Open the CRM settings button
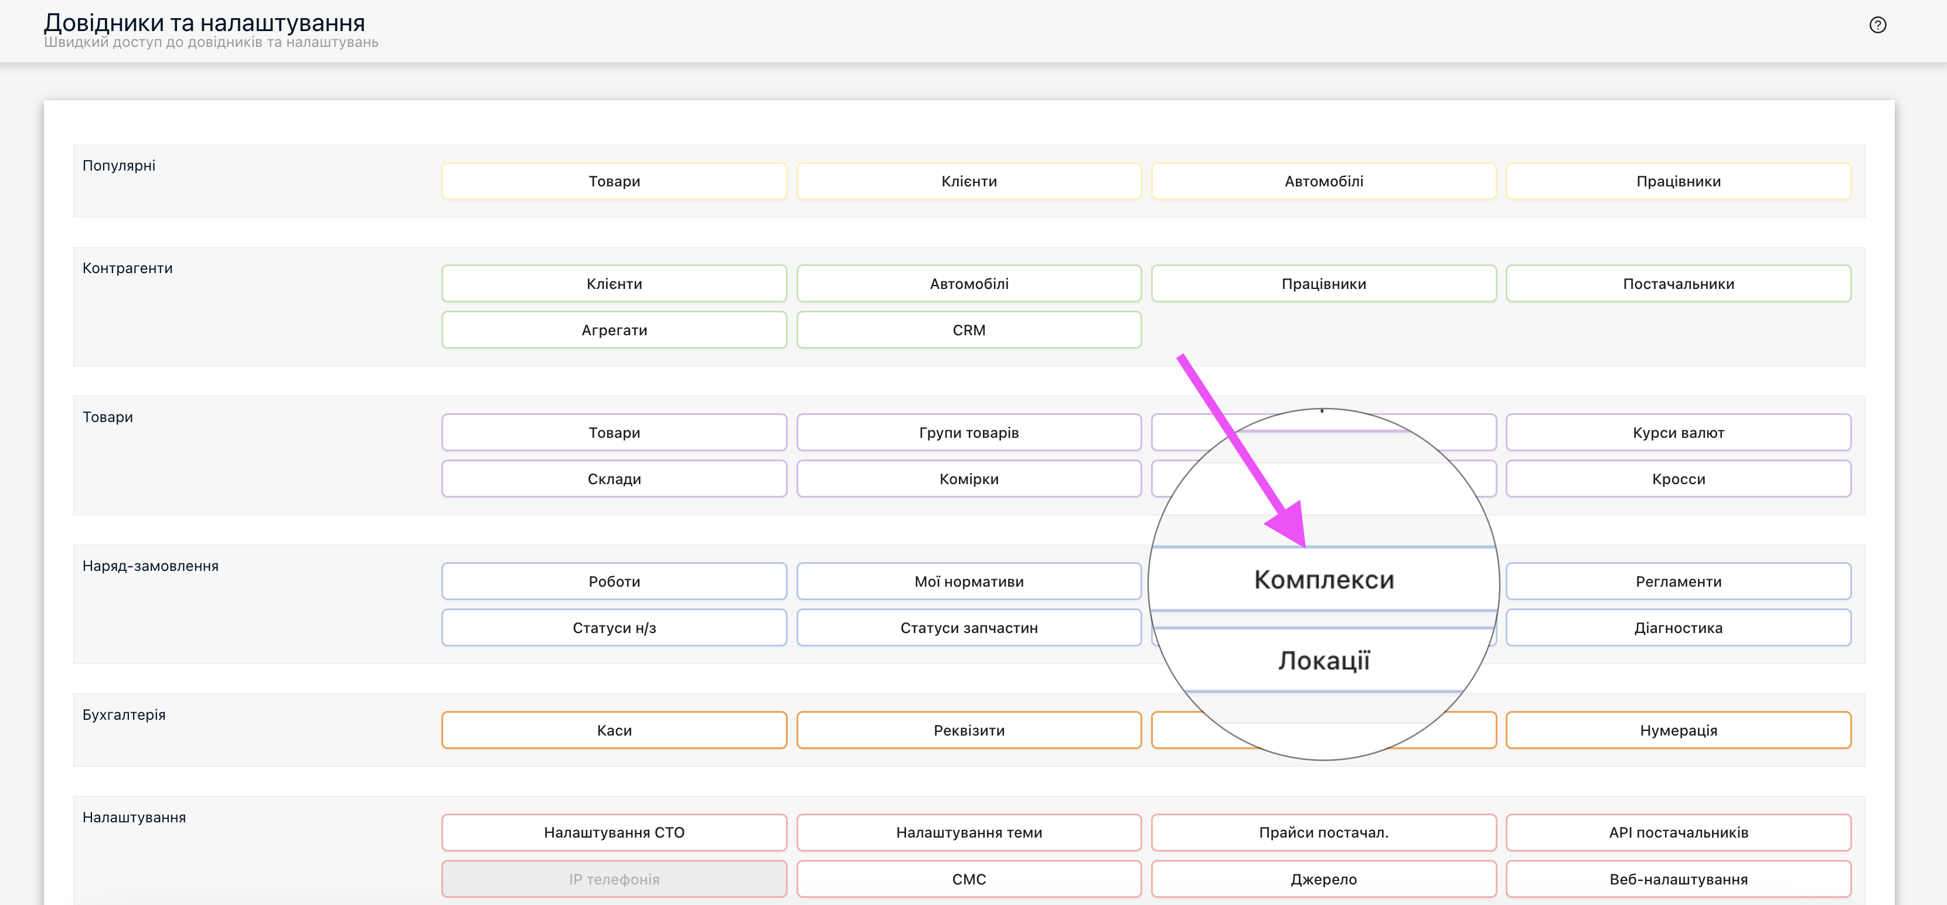This screenshot has height=905, width=1947. pos(969,329)
